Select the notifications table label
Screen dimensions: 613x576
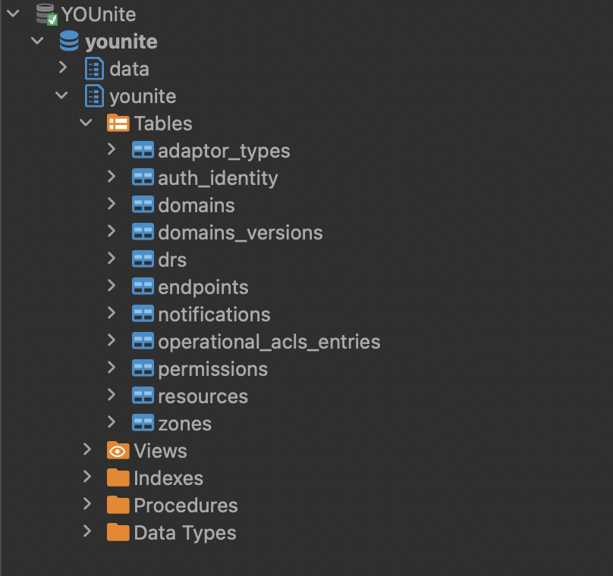pos(214,315)
